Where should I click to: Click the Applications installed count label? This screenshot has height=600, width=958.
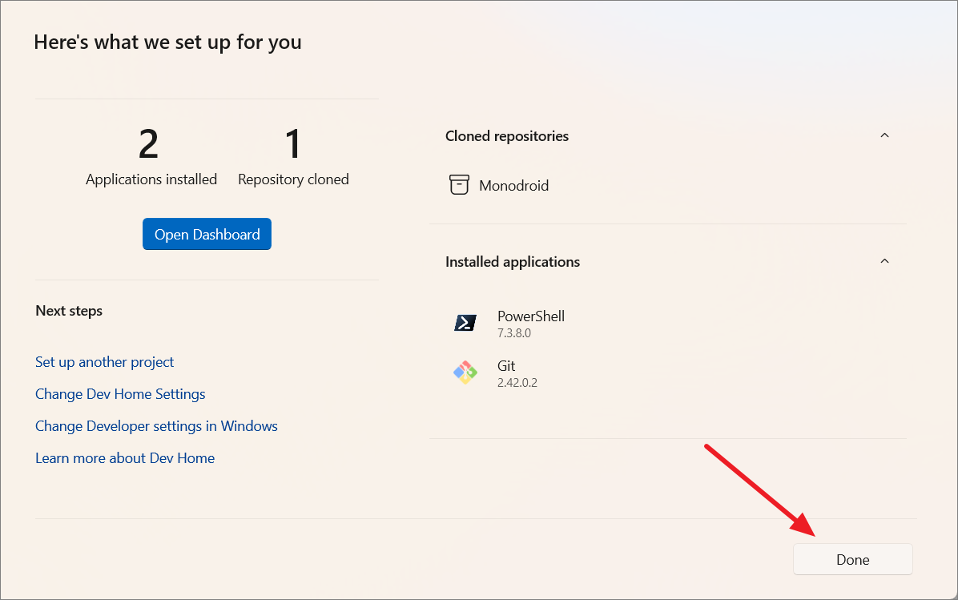coord(151,179)
